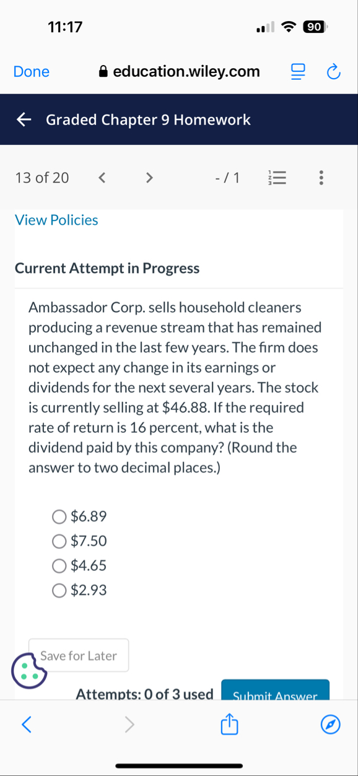The image size is (358, 776).
Task: Tap Save for Later
Action: [78, 655]
